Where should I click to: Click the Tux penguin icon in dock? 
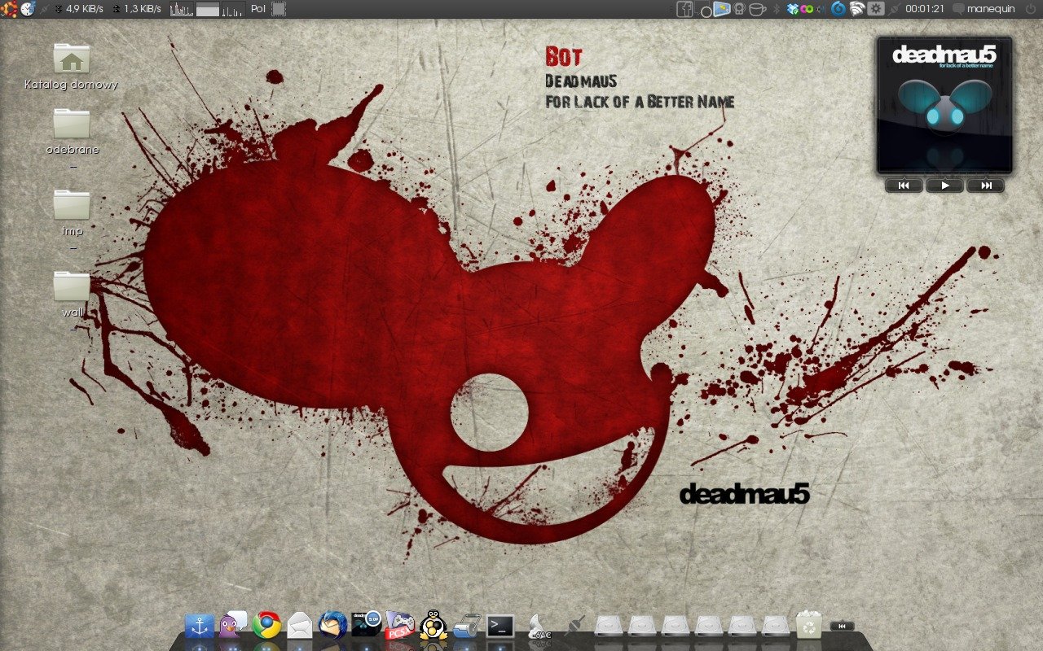pyautogui.click(x=433, y=625)
